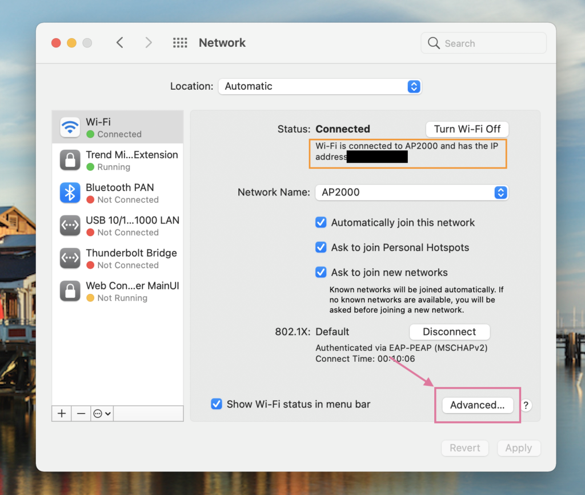The width and height of the screenshot is (585, 495).
Task: Click the 802.1X Disconnect button
Action: (449, 332)
